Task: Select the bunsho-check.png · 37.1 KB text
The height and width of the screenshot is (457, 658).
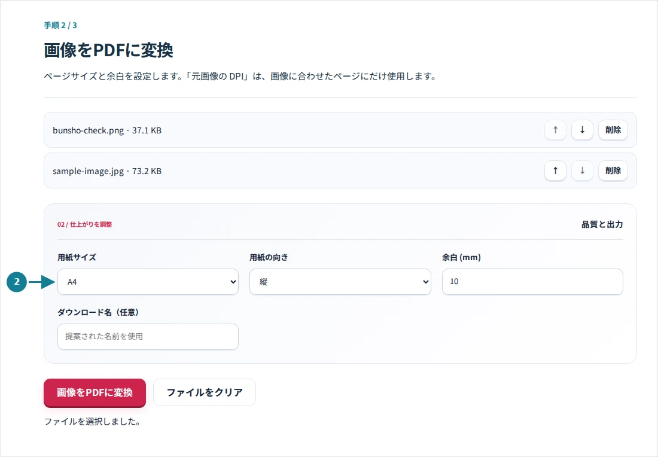Action: [107, 130]
